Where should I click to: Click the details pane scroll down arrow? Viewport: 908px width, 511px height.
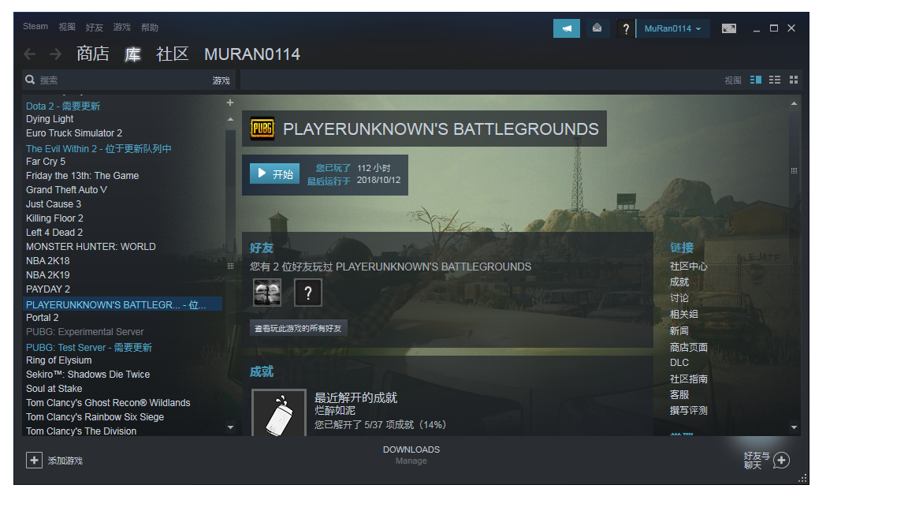click(x=794, y=427)
